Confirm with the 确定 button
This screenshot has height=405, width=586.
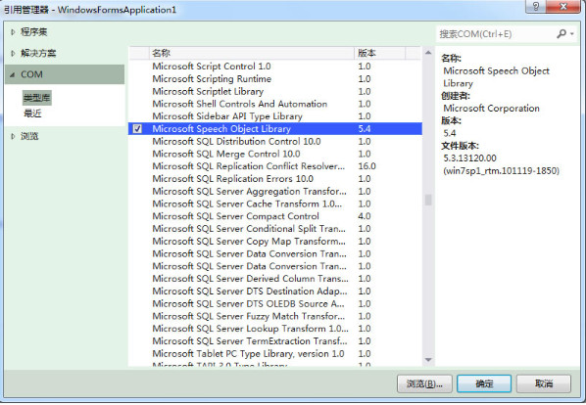point(484,383)
